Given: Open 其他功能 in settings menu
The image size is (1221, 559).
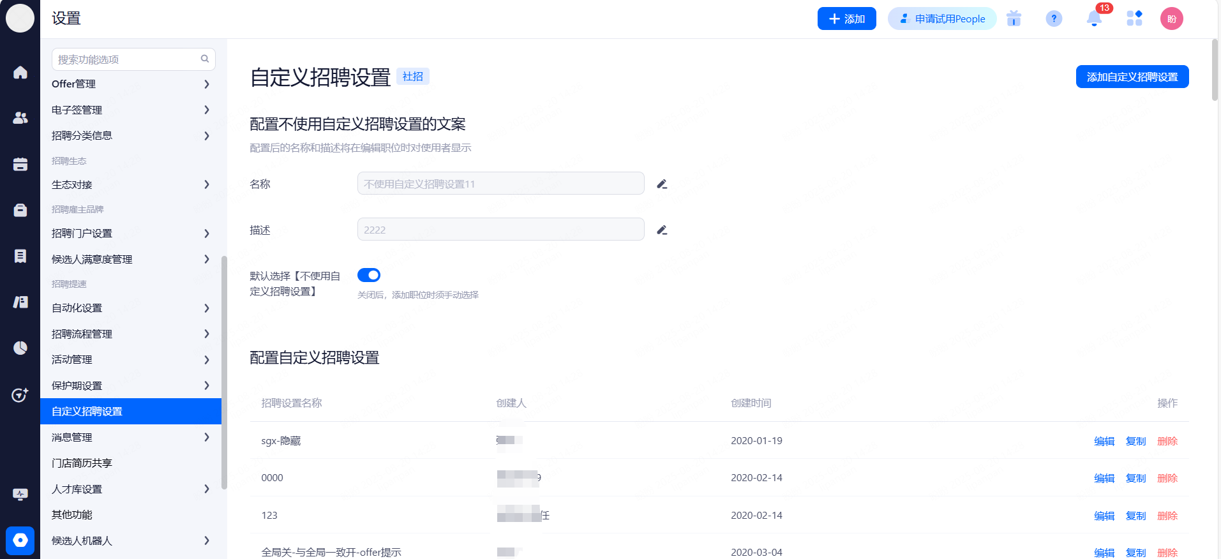Looking at the screenshot, I should [x=72, y=515].
